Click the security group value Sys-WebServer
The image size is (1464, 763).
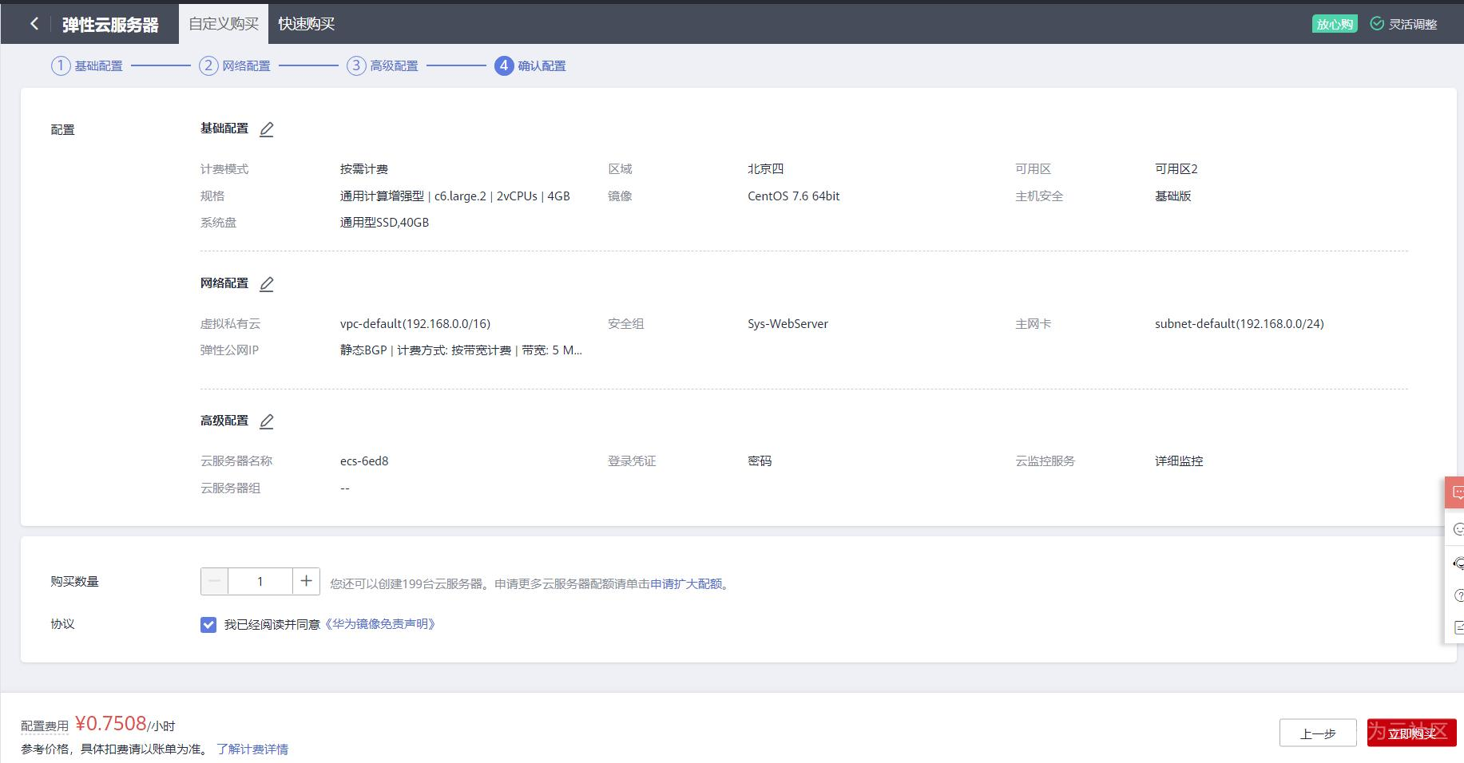coord(788,324)
